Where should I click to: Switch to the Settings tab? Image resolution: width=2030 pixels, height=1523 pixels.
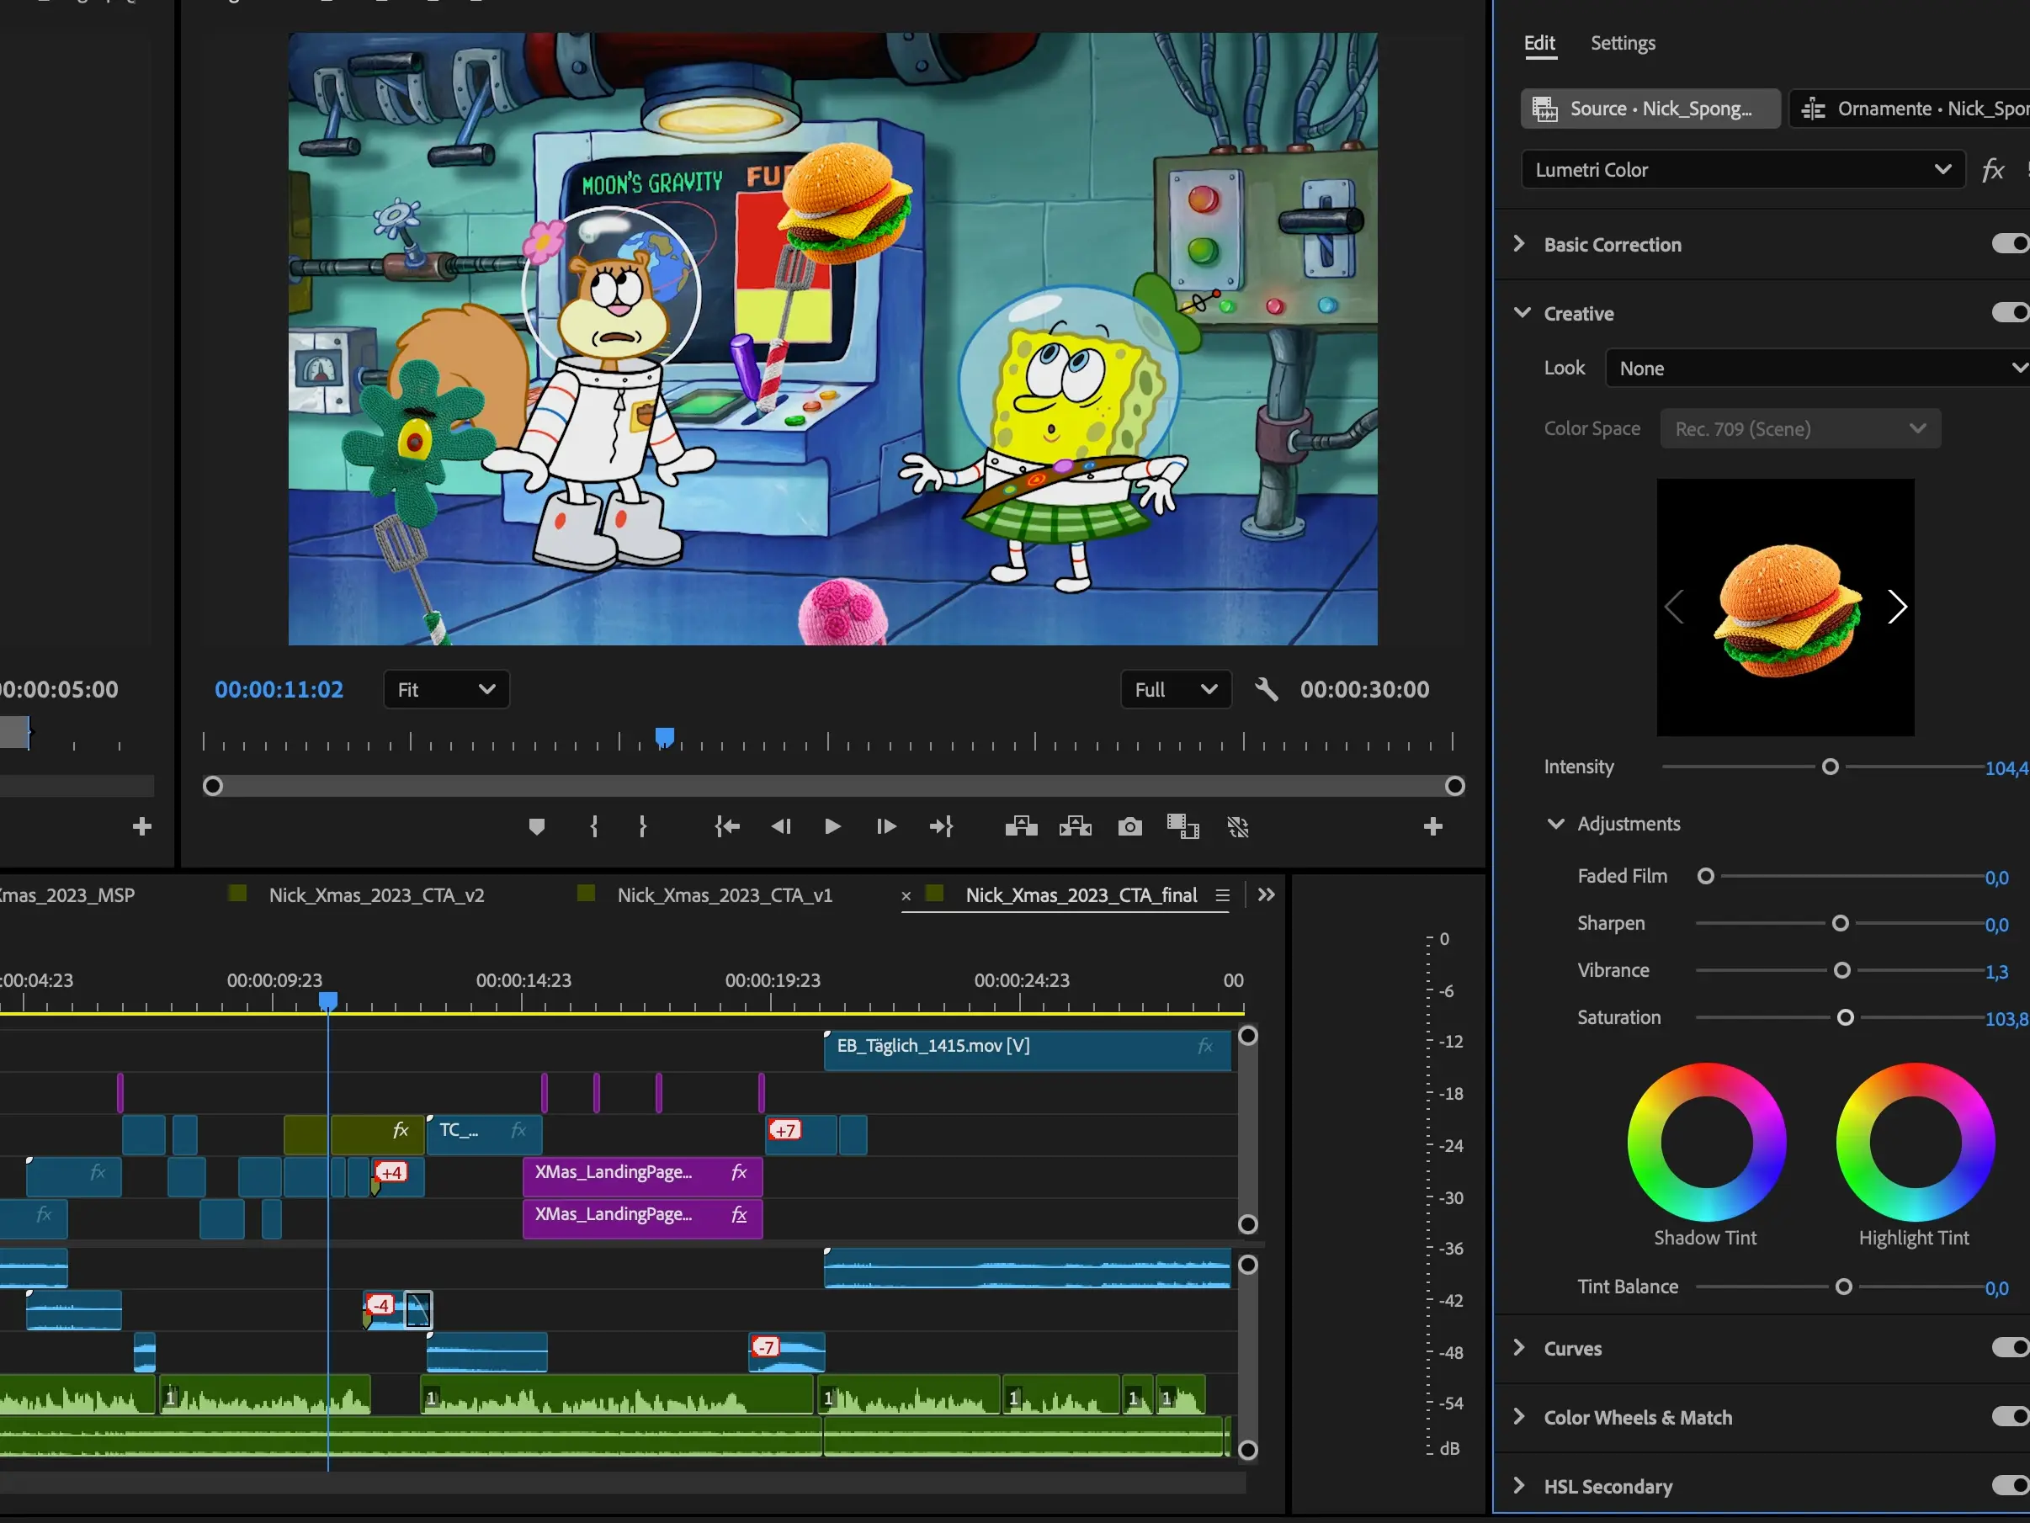point(1623,43)
